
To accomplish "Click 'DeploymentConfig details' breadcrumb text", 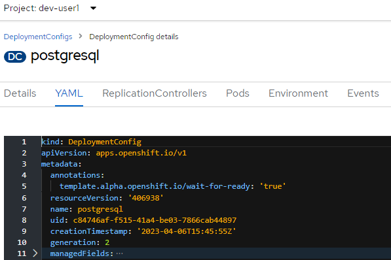I will 134,37.
